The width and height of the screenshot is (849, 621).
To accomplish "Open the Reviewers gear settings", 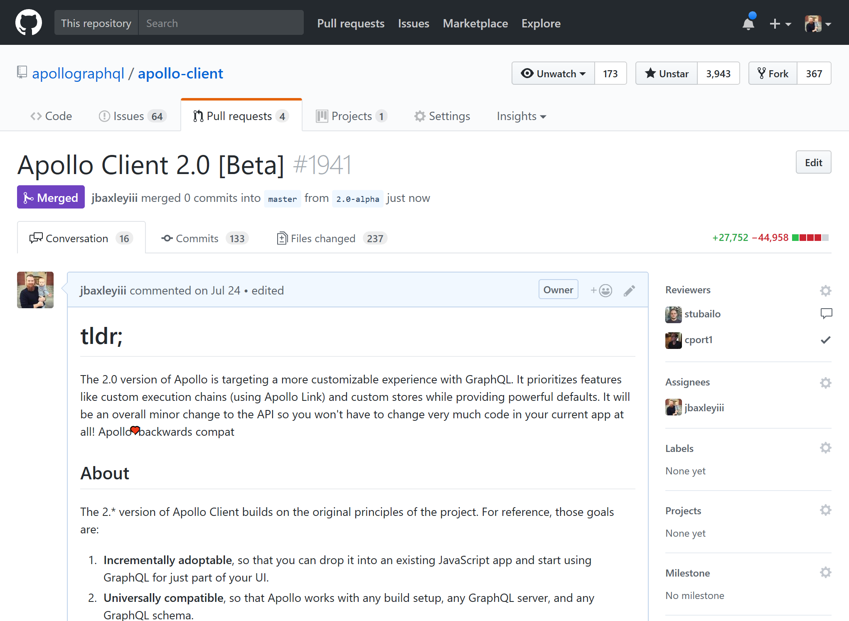I will coord(825,290).
